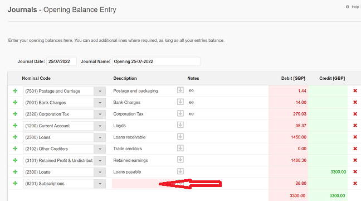The image size is (361, 201).
Task: Open the Corporation Tax nominal code dropdown
Action: click(x=100, y=114)
